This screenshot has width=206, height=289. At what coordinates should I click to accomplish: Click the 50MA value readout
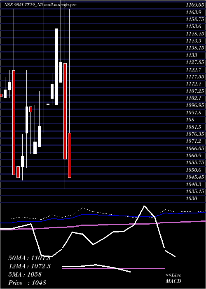coord(29,258)
